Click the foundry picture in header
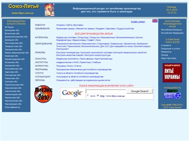This screenshot has height=141, width=189. coord(50,10)
